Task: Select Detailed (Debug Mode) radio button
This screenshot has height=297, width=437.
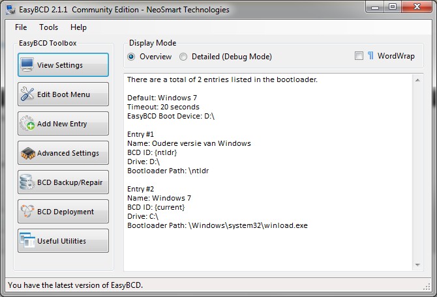Action: pos(183,57)
